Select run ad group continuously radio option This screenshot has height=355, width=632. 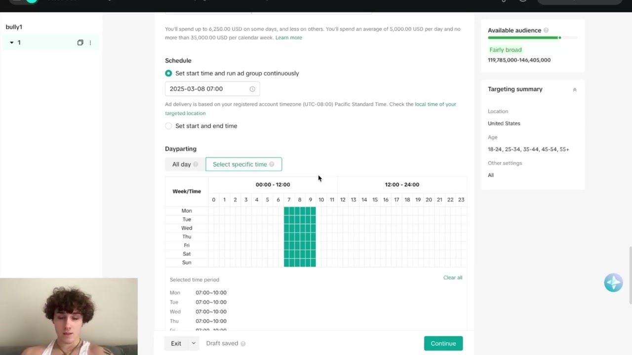pyautogui.click(x=168, y=73)
